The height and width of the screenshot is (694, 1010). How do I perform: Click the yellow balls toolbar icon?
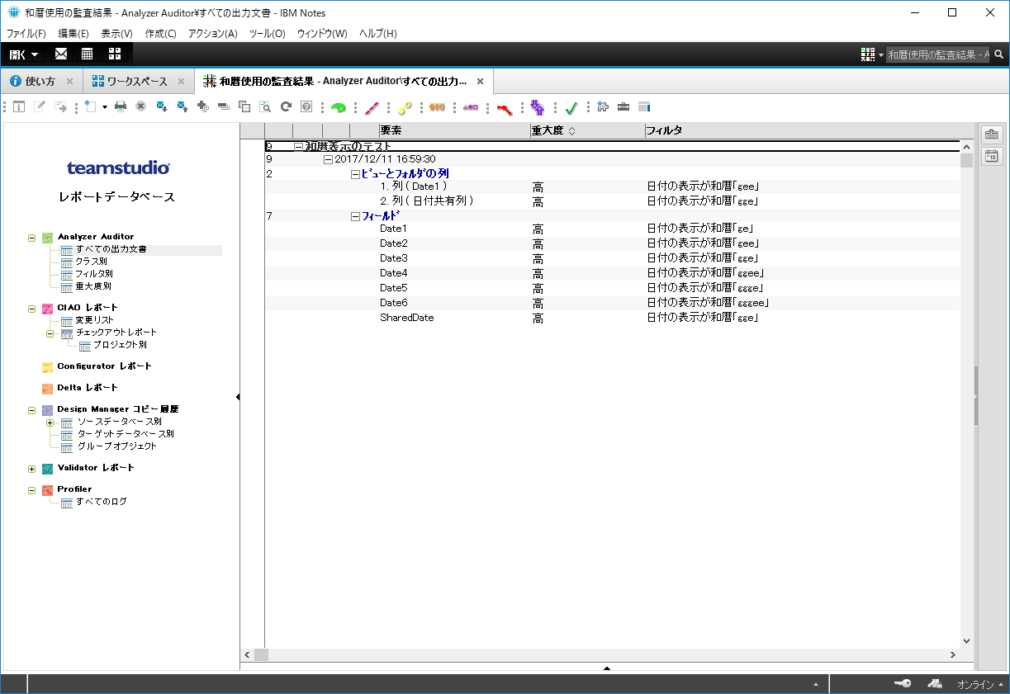(x=405, y=106)
